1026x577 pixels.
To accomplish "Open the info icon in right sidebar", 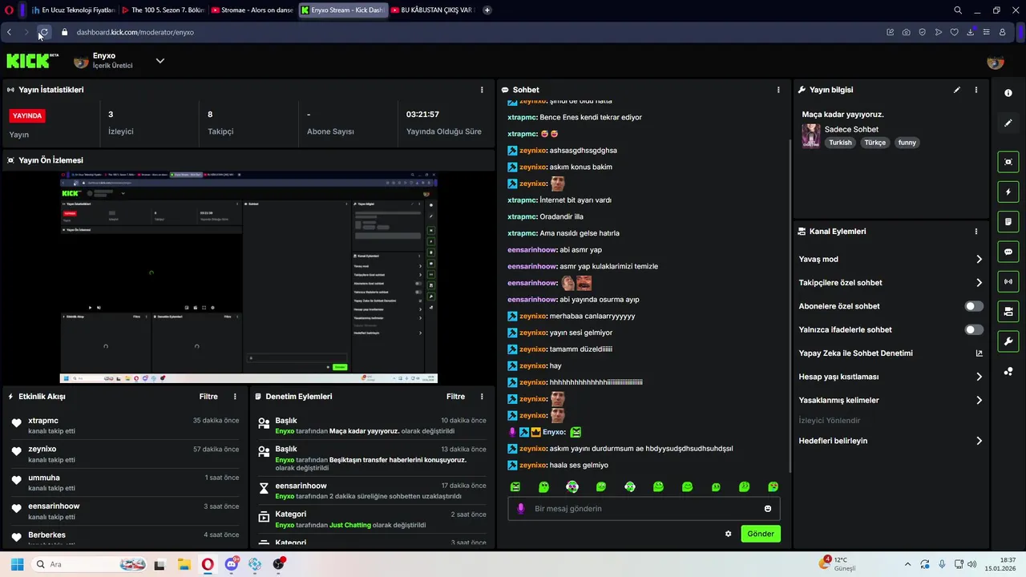I will 1008,93.
